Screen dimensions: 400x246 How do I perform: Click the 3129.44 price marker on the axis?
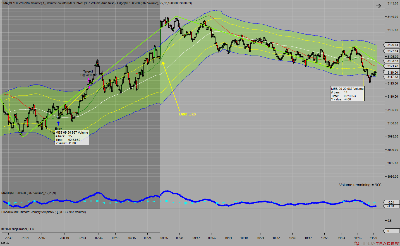(392, 45)
